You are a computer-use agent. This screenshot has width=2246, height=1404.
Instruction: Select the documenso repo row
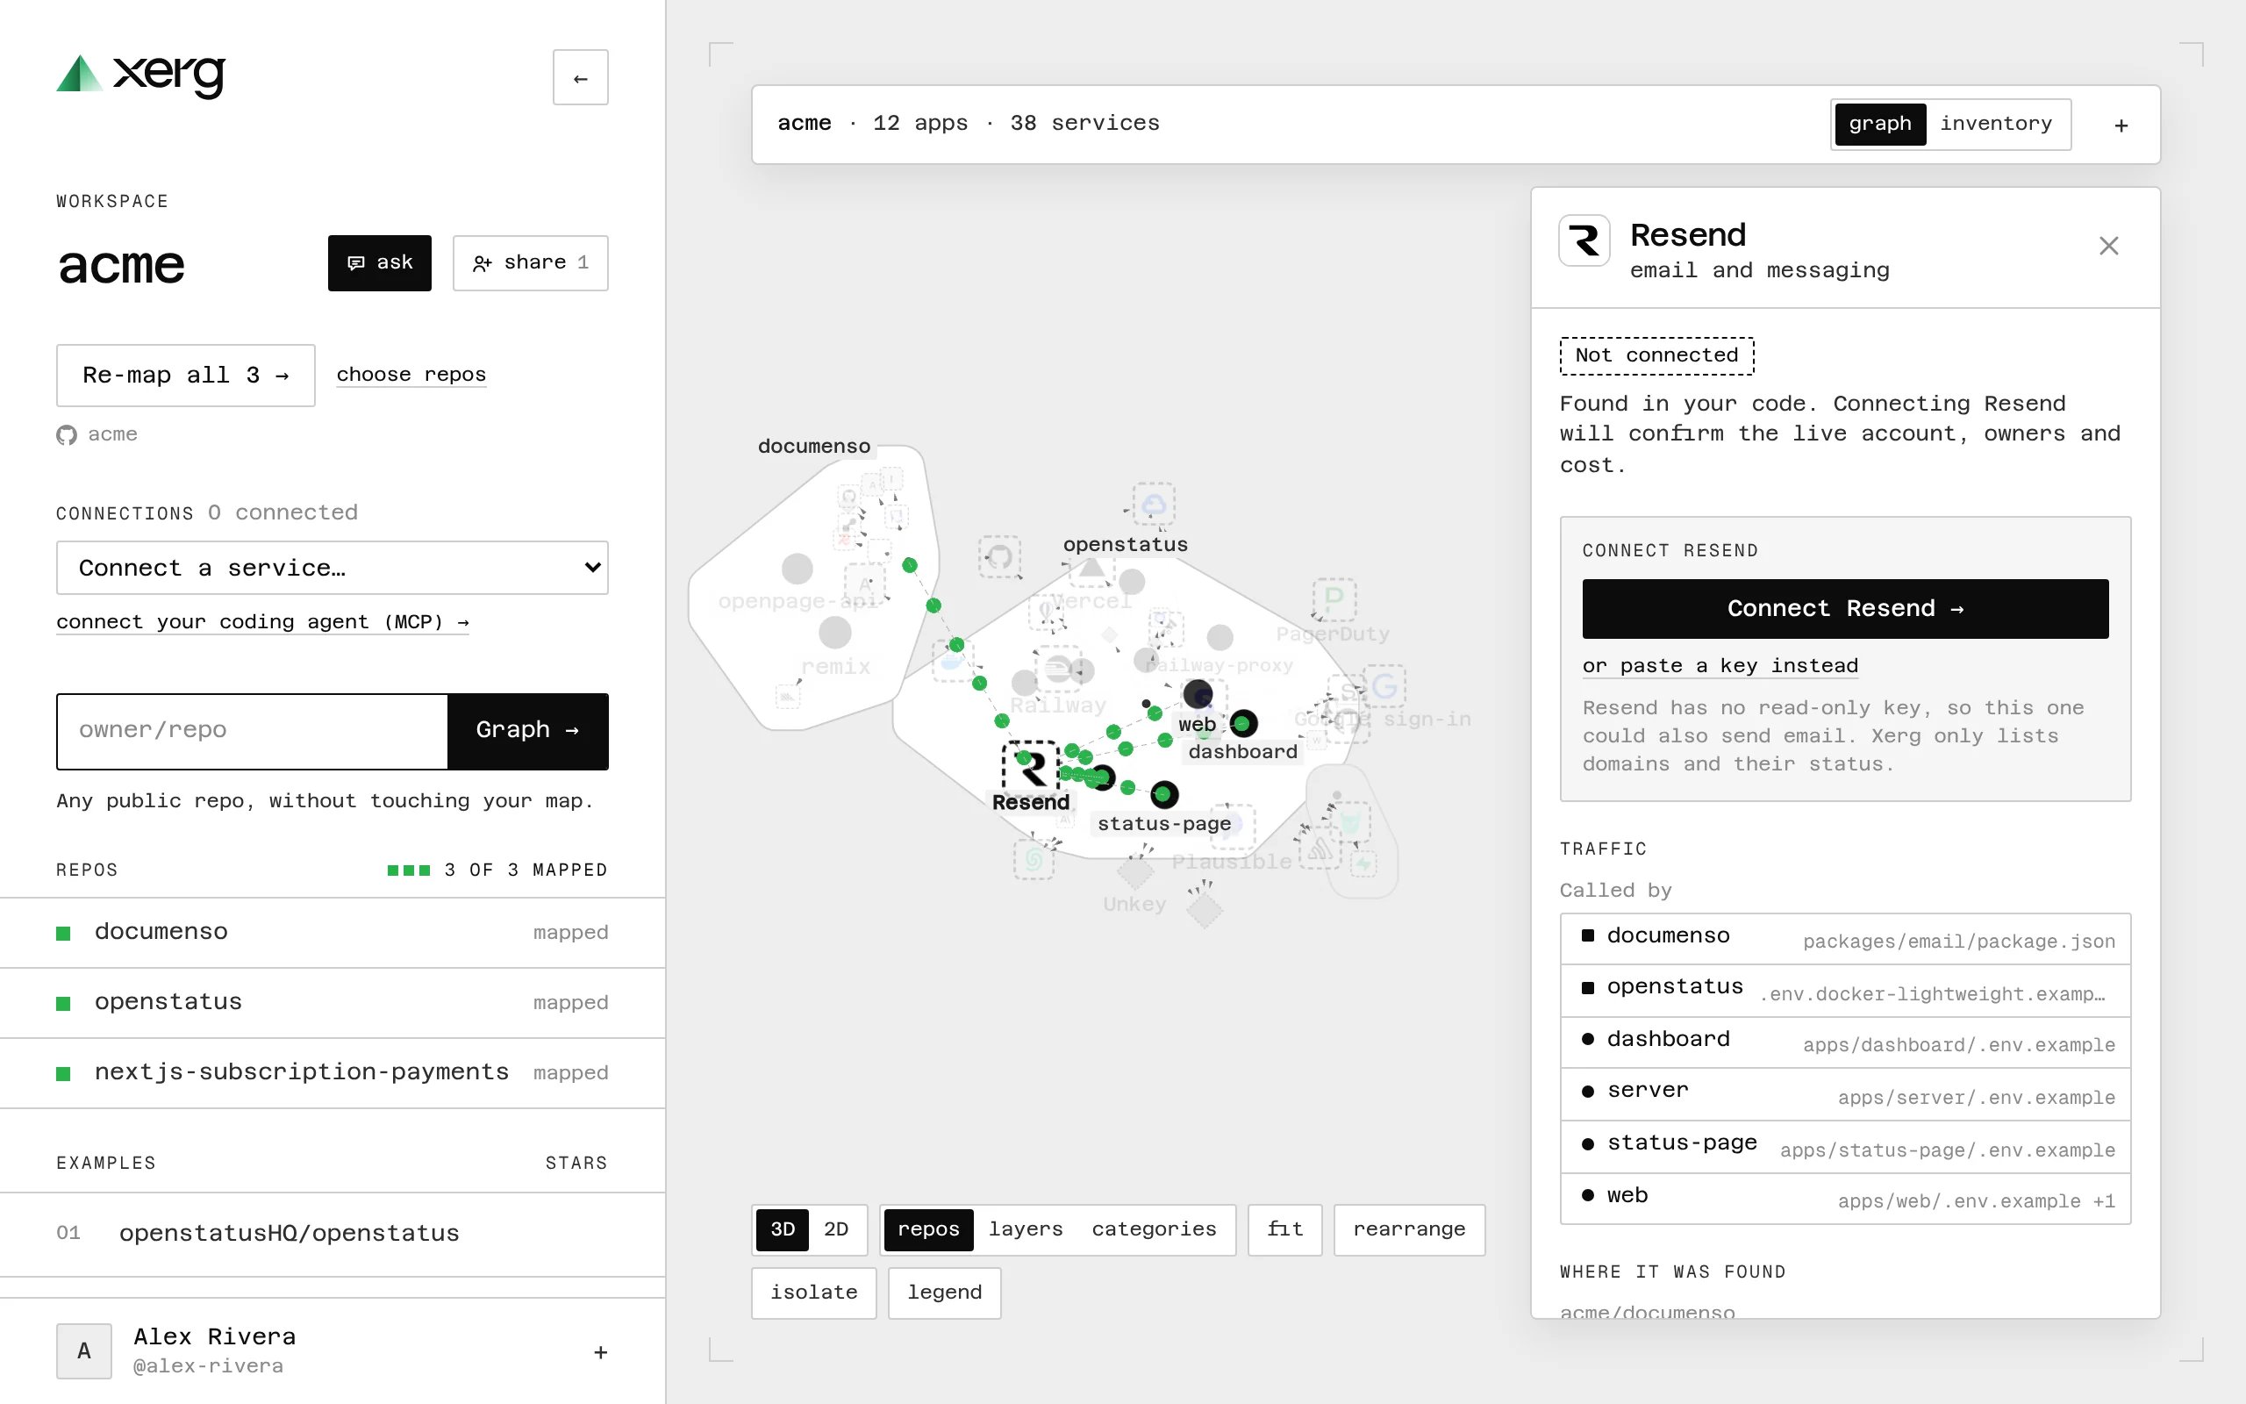click(333, 932)
